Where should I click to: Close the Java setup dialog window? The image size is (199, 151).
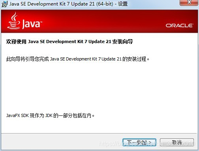point(189,2)
